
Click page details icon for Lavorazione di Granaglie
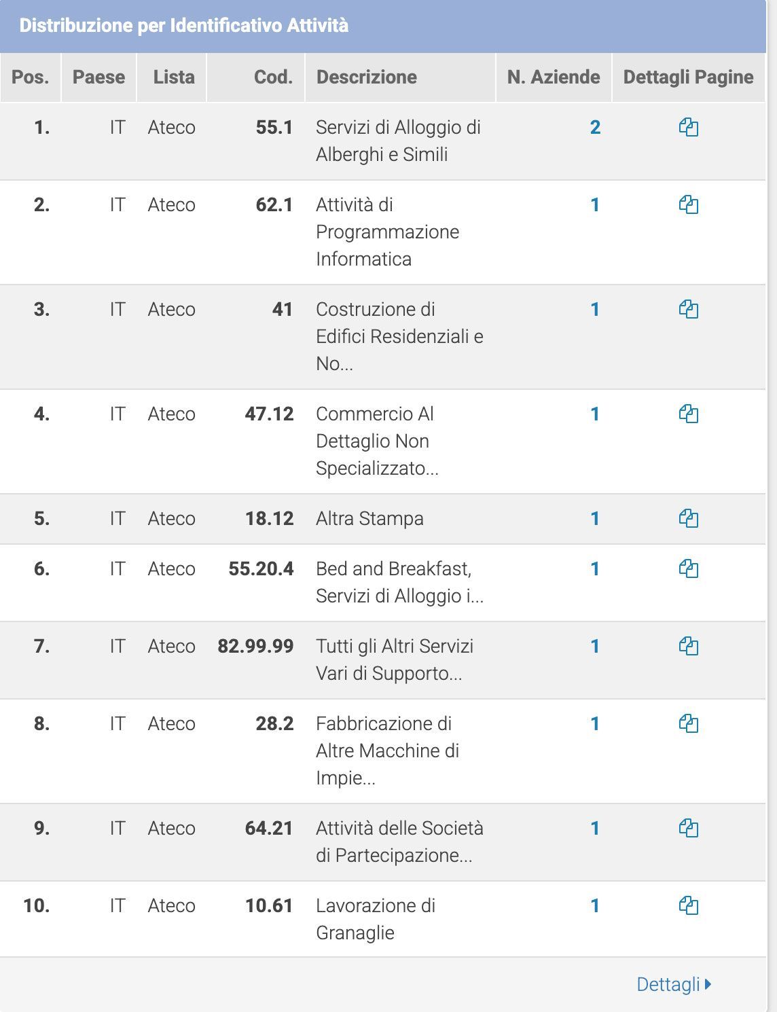tap(688, 906)
